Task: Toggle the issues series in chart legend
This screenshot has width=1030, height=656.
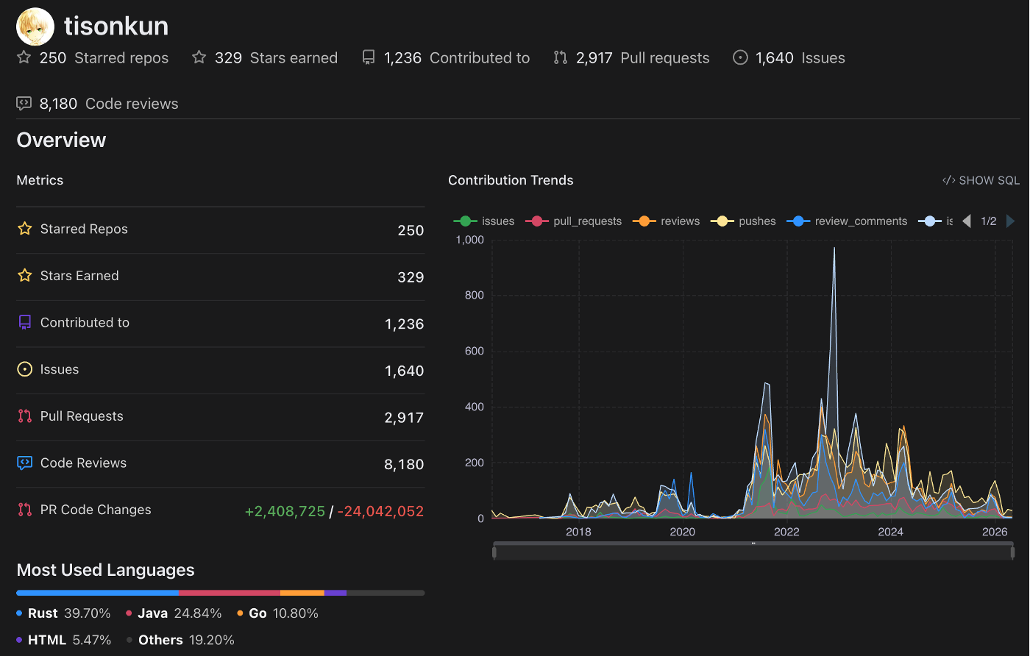Action: (484, 221)
